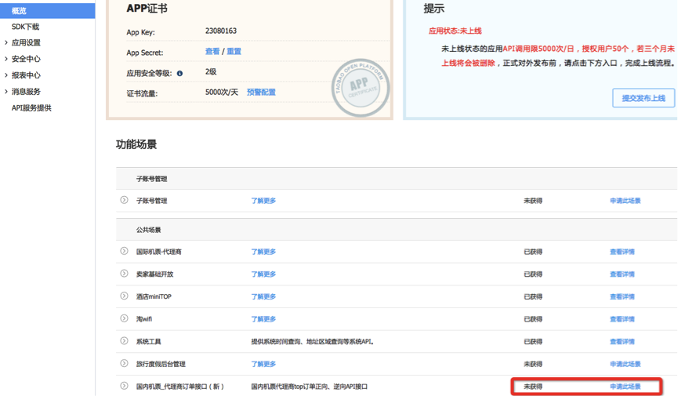Open the 概览 sidebar item
Screen dimensions: 678x396
pyautogui.click(x=47, y=11)
